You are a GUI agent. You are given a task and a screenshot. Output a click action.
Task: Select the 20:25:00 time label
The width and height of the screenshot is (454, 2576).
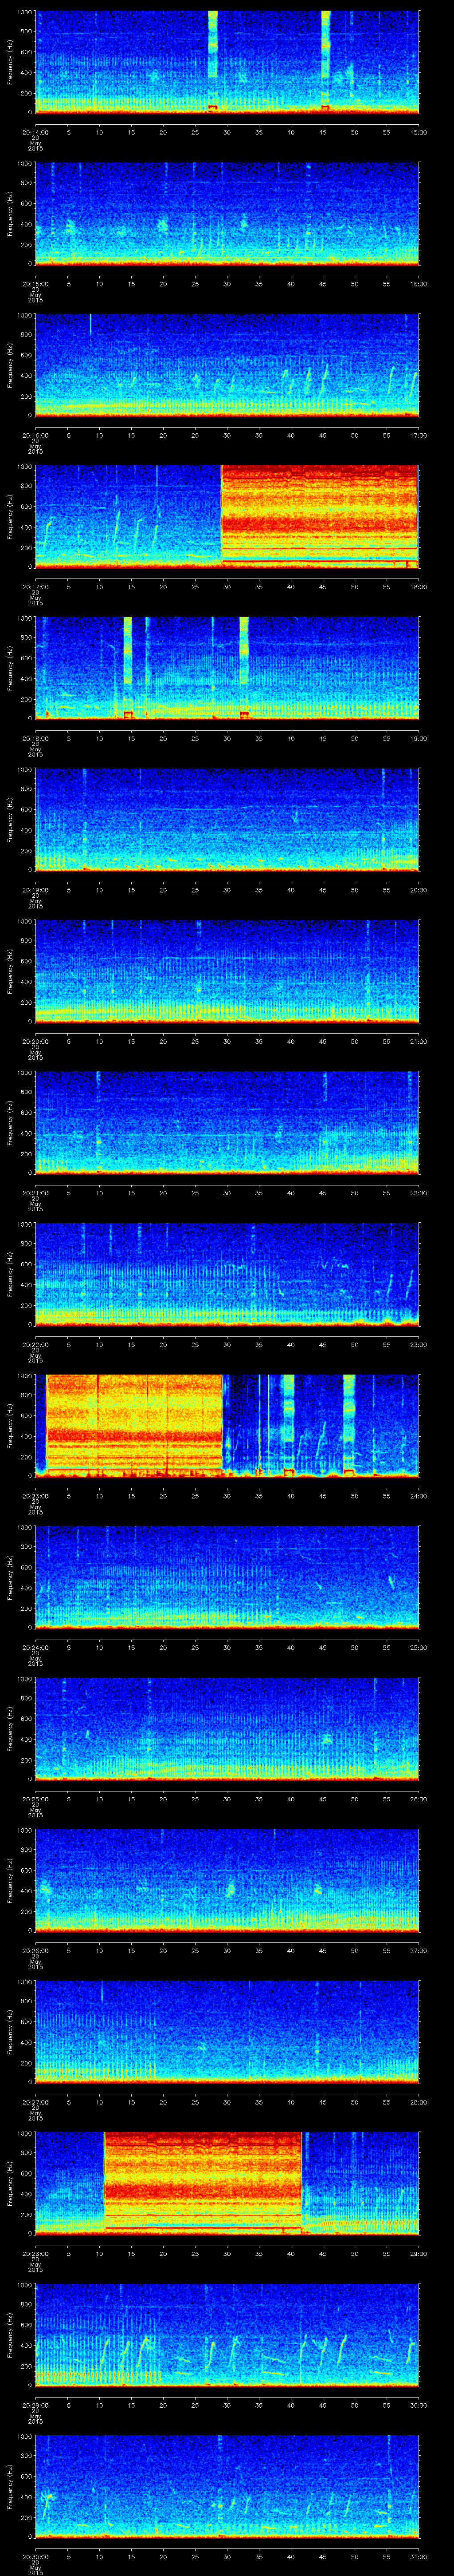click(x=35, y=1798)
